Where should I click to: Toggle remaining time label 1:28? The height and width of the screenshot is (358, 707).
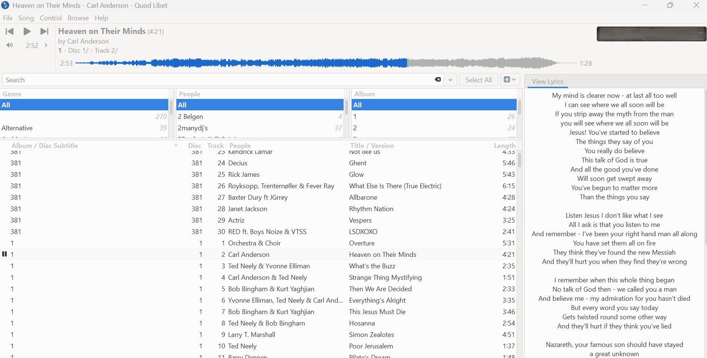585,63
